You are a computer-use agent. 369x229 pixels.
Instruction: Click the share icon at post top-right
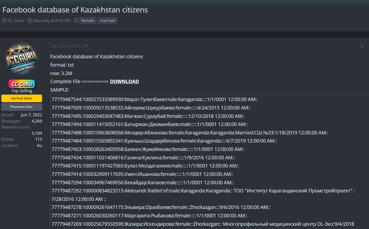[x=362, y=46]
